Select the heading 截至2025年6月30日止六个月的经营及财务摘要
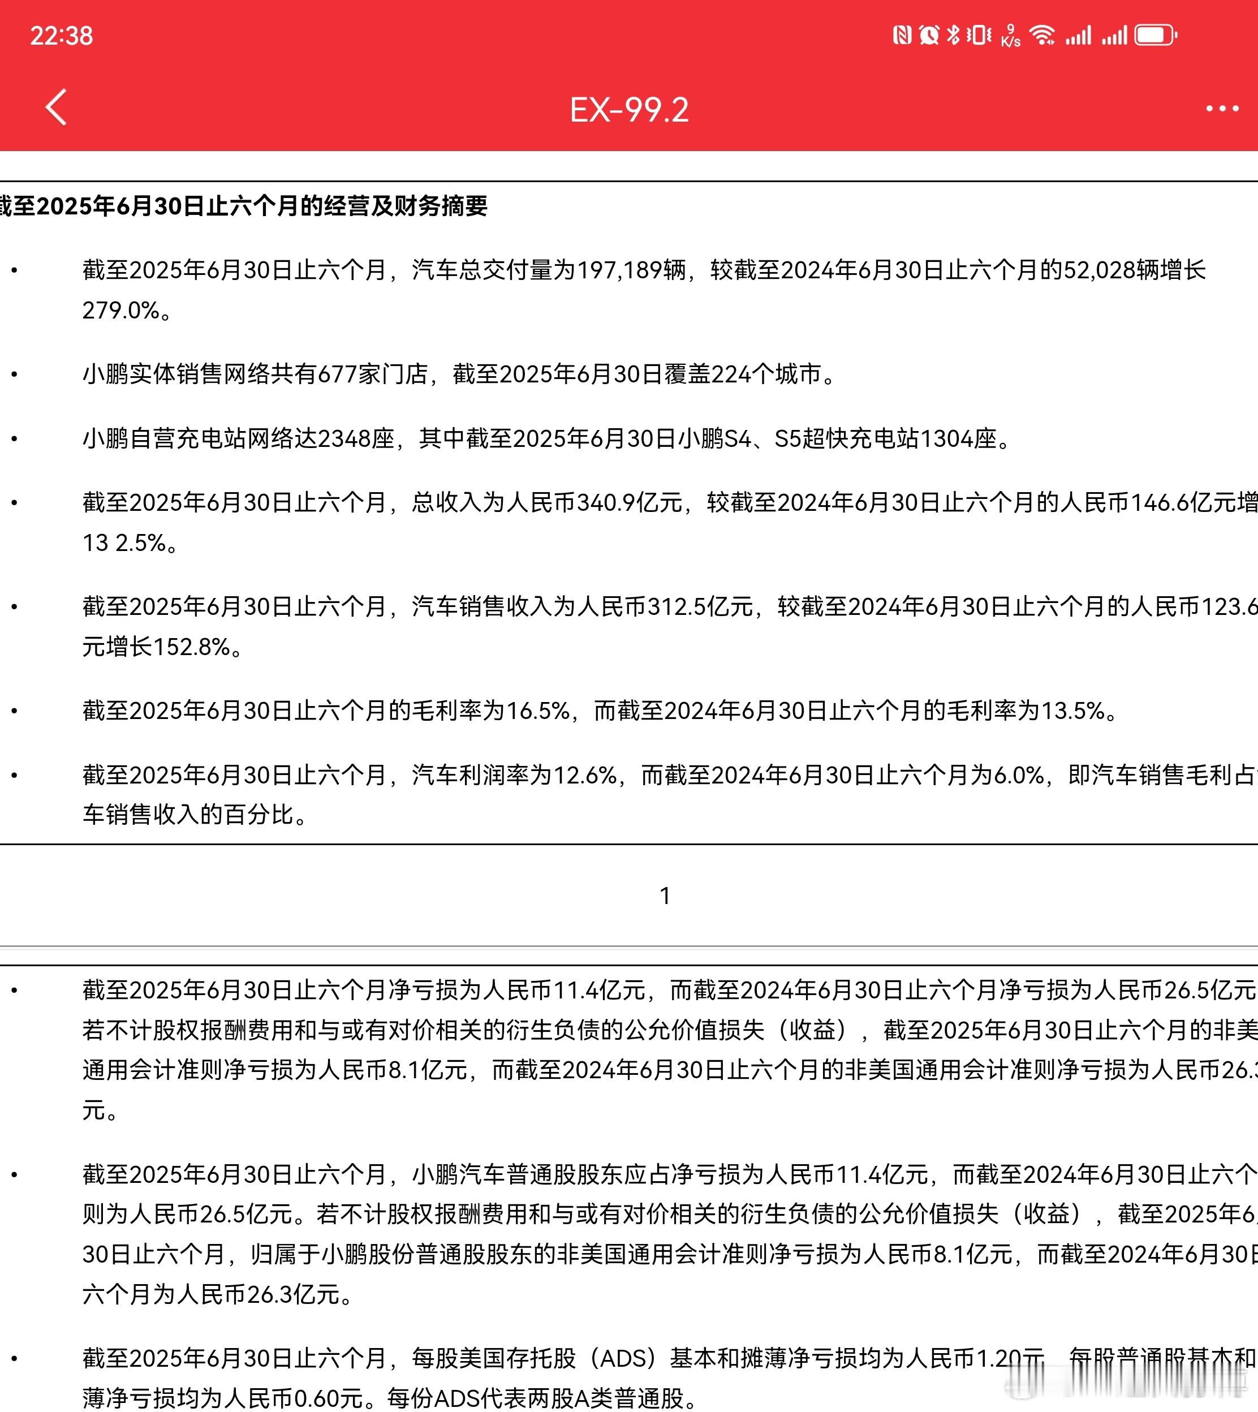This screenshot has height=1412, width=1258. coord(243,206)
